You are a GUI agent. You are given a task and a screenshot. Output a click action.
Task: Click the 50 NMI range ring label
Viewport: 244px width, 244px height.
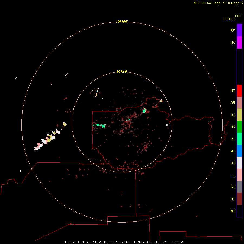click(x=122, y=72)
